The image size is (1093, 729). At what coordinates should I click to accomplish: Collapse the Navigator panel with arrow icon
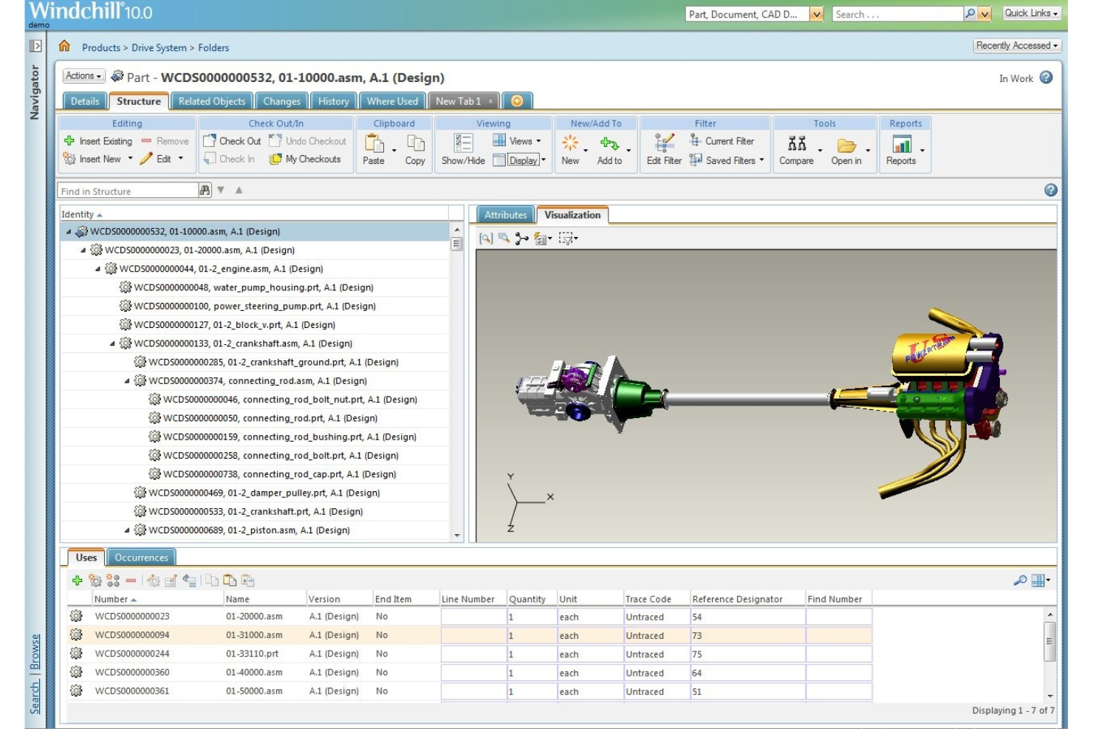point(35,46)
